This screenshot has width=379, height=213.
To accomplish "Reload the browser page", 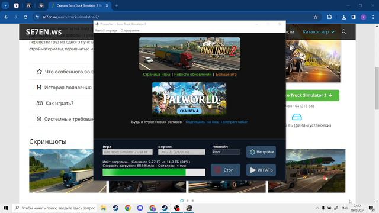I will (25, 17).
